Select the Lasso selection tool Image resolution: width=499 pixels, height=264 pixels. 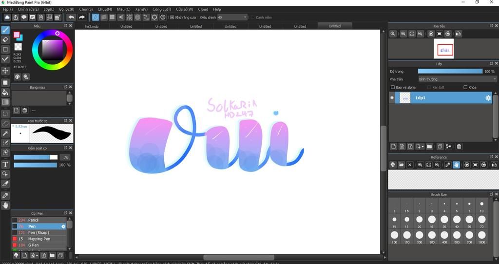click(5, 123)
